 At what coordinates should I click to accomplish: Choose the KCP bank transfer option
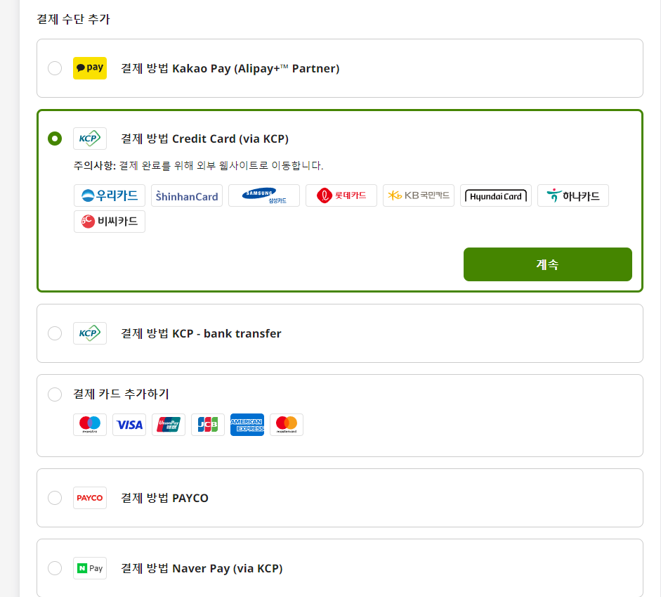click(55, 333)
